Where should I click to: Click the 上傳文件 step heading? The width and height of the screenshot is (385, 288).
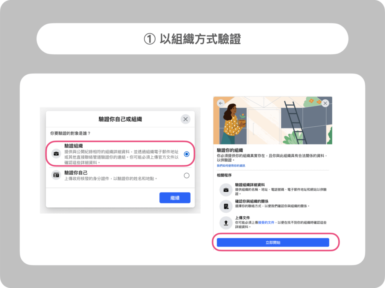pos(243,218)
